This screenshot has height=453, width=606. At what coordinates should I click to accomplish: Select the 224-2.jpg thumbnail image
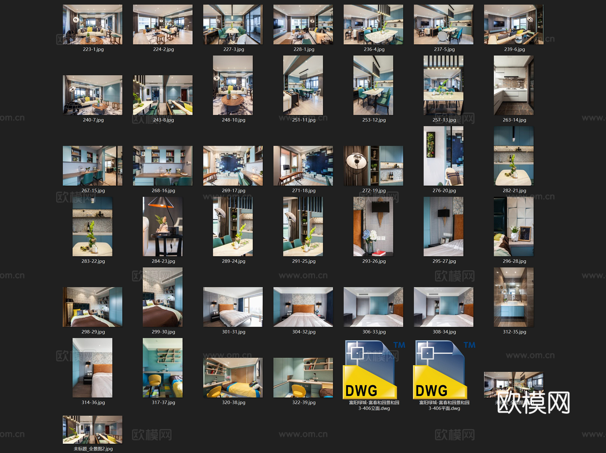[x=163, y=25]
